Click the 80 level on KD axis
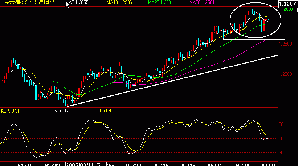This screenshot has height=166, width=298. click(281, 124)
